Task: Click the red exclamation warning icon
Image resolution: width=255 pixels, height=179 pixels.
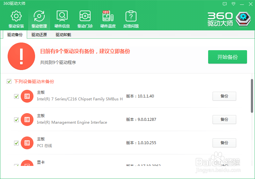Action: [21, 56]
